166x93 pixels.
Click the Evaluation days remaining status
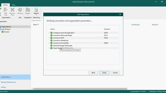coord(157,91)
